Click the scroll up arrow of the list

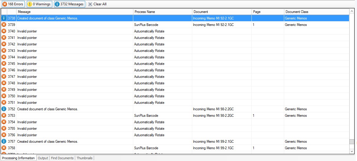352,11
